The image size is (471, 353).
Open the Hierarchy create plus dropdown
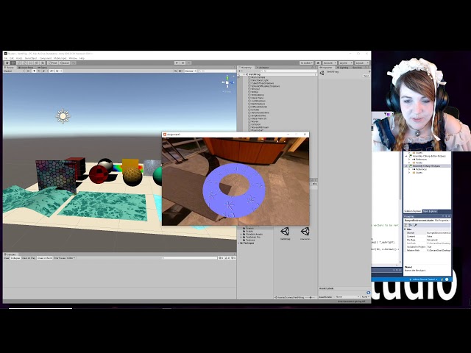[241, 71]
